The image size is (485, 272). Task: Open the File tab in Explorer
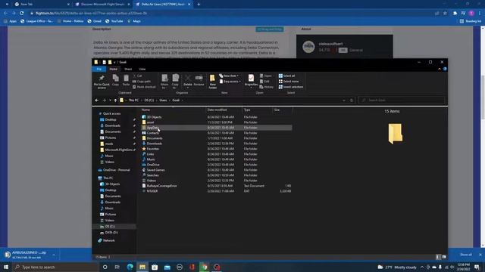(99, 69)
